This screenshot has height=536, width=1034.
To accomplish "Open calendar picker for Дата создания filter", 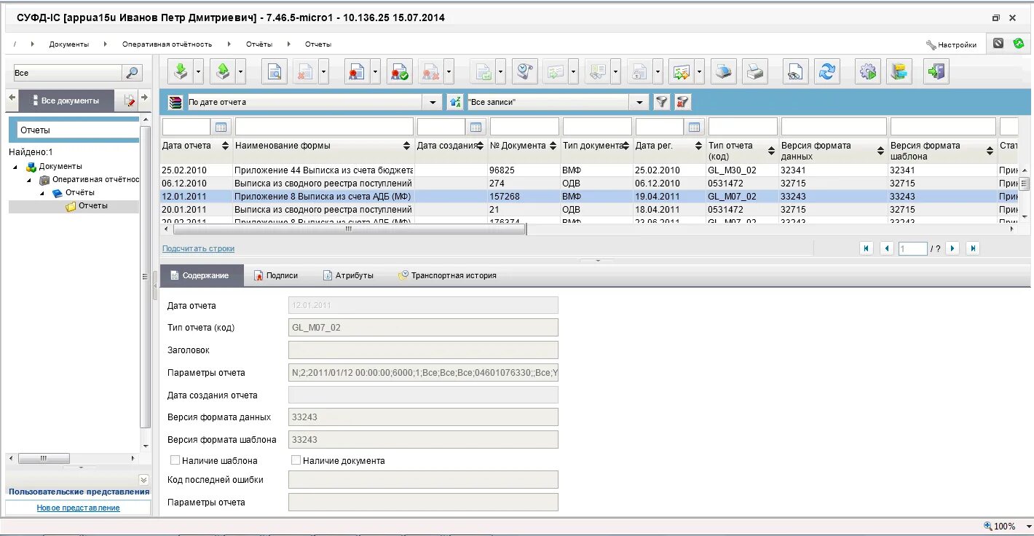I will (x=476, y=127).
